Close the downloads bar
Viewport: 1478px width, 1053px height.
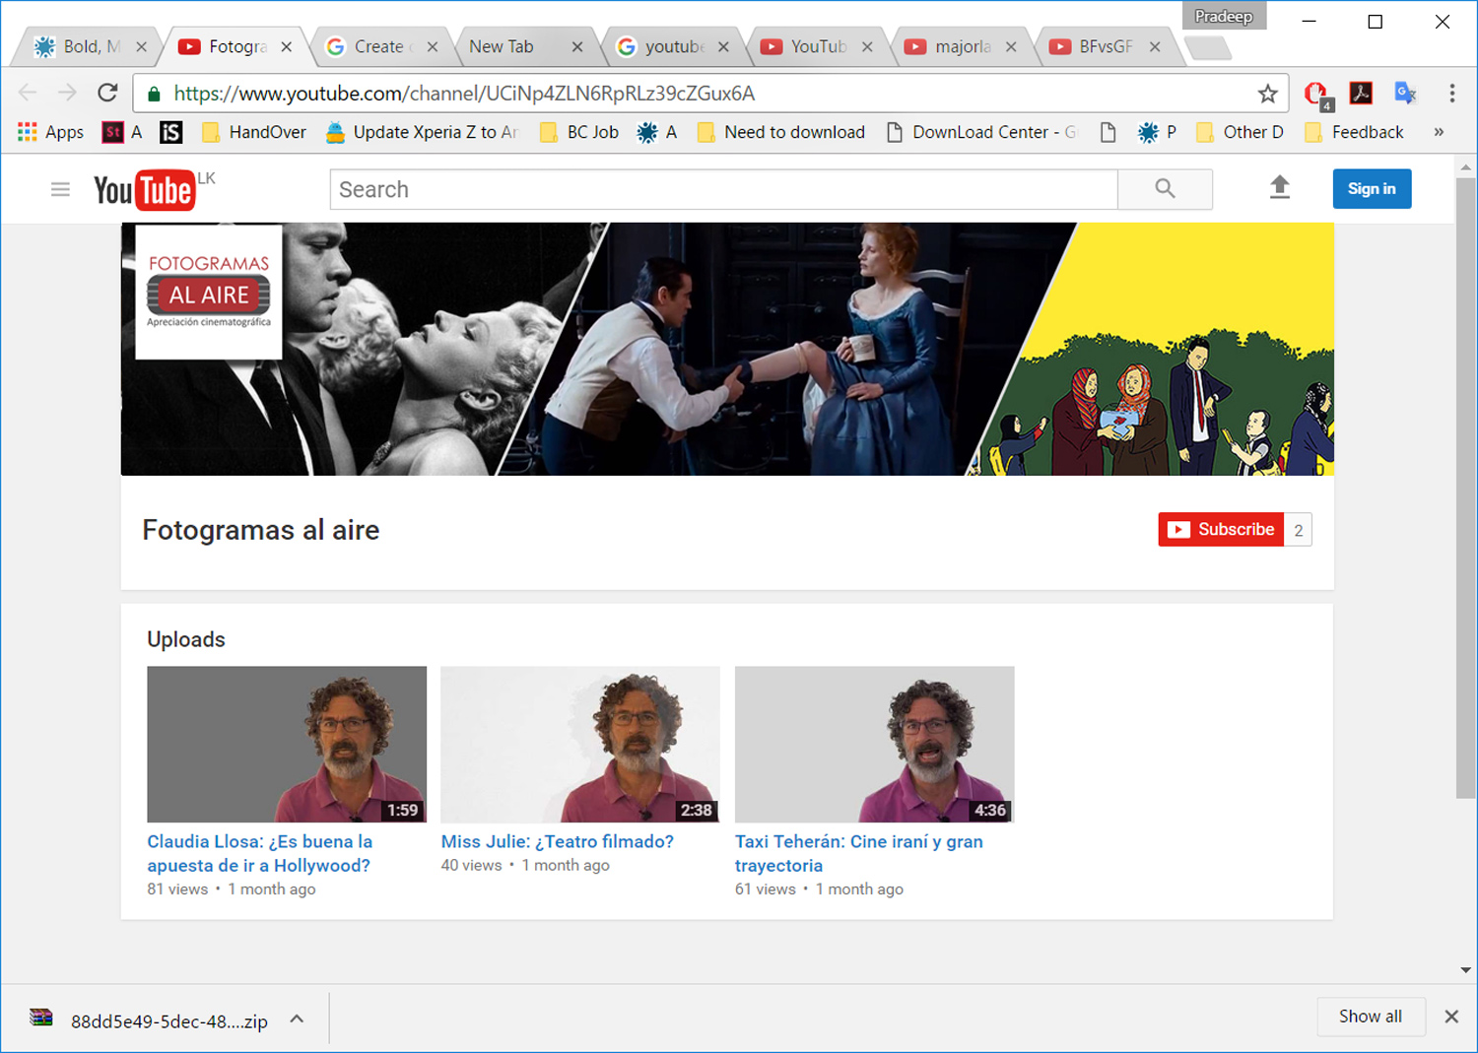pyautogui.click(x=1451, y=1017)
